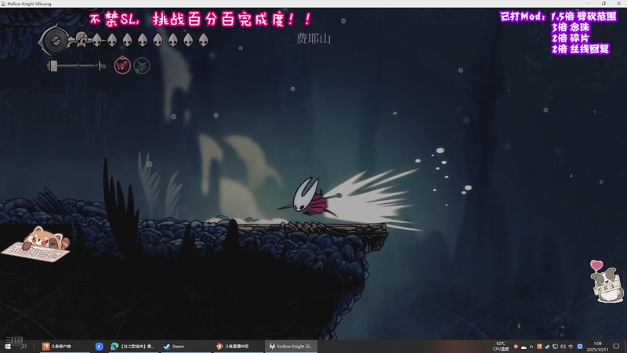
Task: Open the taskbar clock and date
Action: point(597,347)
